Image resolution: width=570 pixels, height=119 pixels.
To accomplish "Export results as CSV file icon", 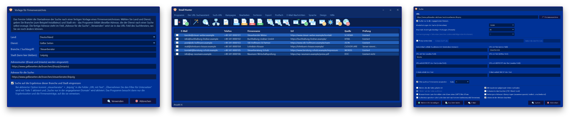I will 244,22.
